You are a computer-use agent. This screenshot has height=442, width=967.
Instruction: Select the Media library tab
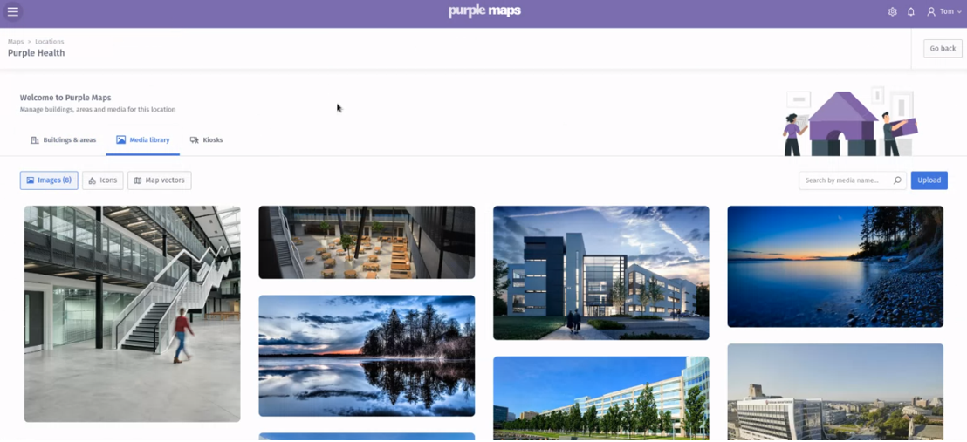tap(143, 140)
